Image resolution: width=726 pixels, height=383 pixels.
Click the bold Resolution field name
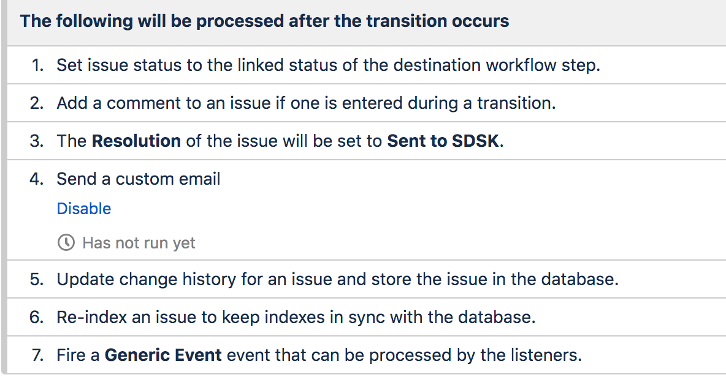coord(136,141)
